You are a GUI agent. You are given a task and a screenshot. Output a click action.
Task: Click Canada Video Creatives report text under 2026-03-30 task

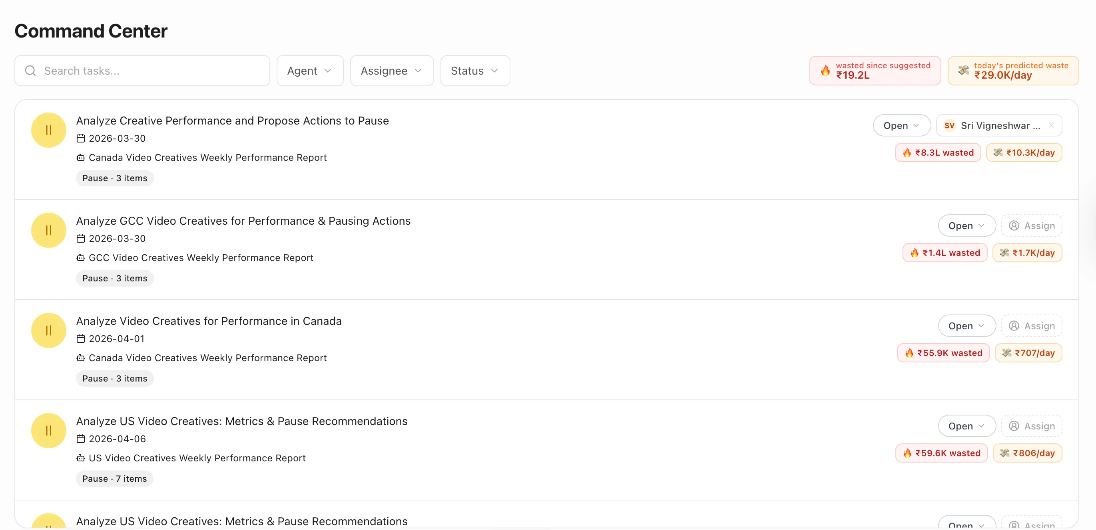tap(207, 158)
